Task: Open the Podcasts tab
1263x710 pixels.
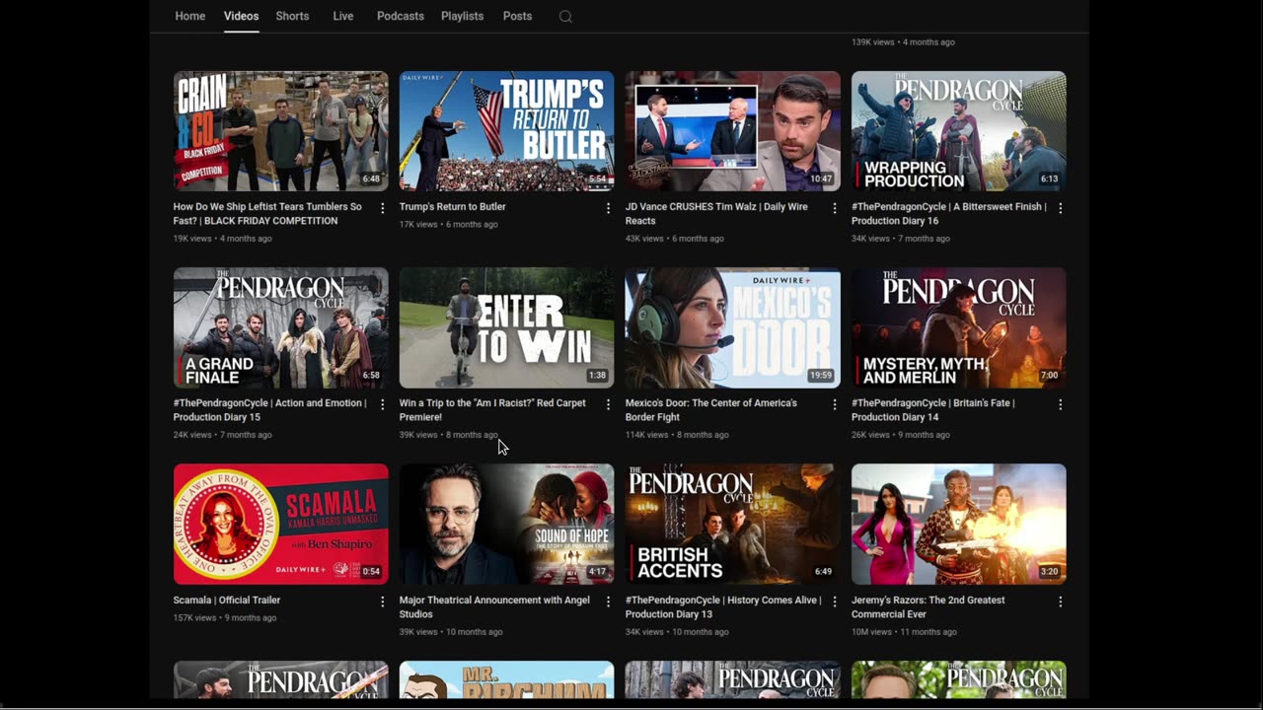Action: [x=401, y=16]
